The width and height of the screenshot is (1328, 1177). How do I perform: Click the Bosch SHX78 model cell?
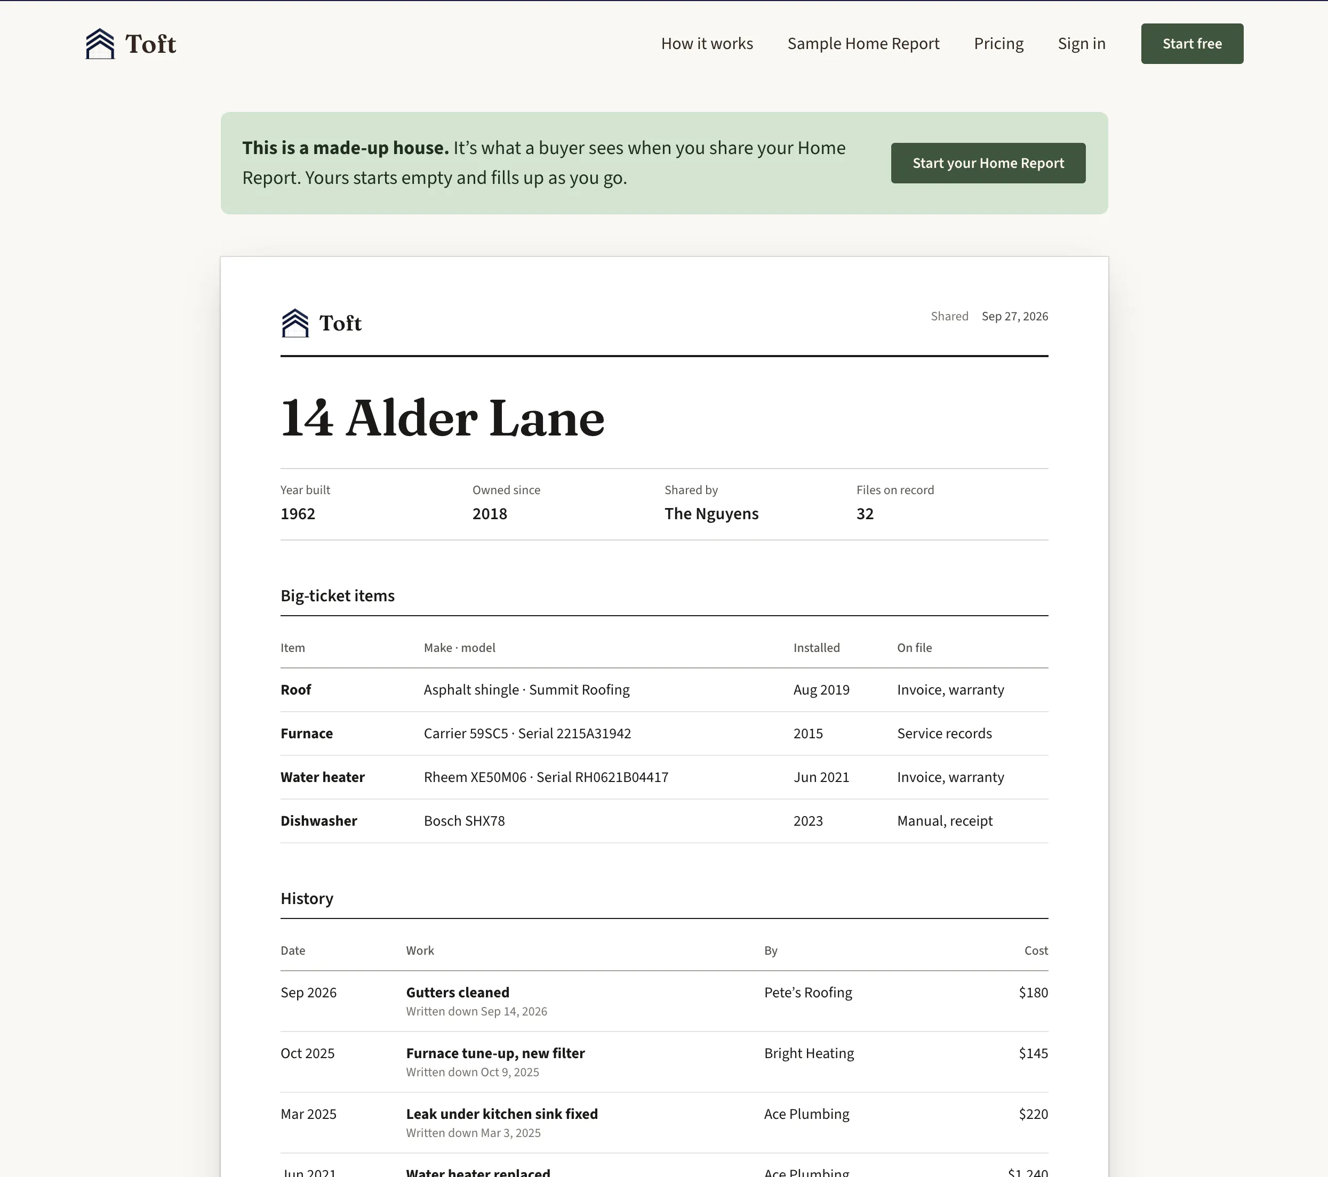pyautogui.click(x=464, y=820)
